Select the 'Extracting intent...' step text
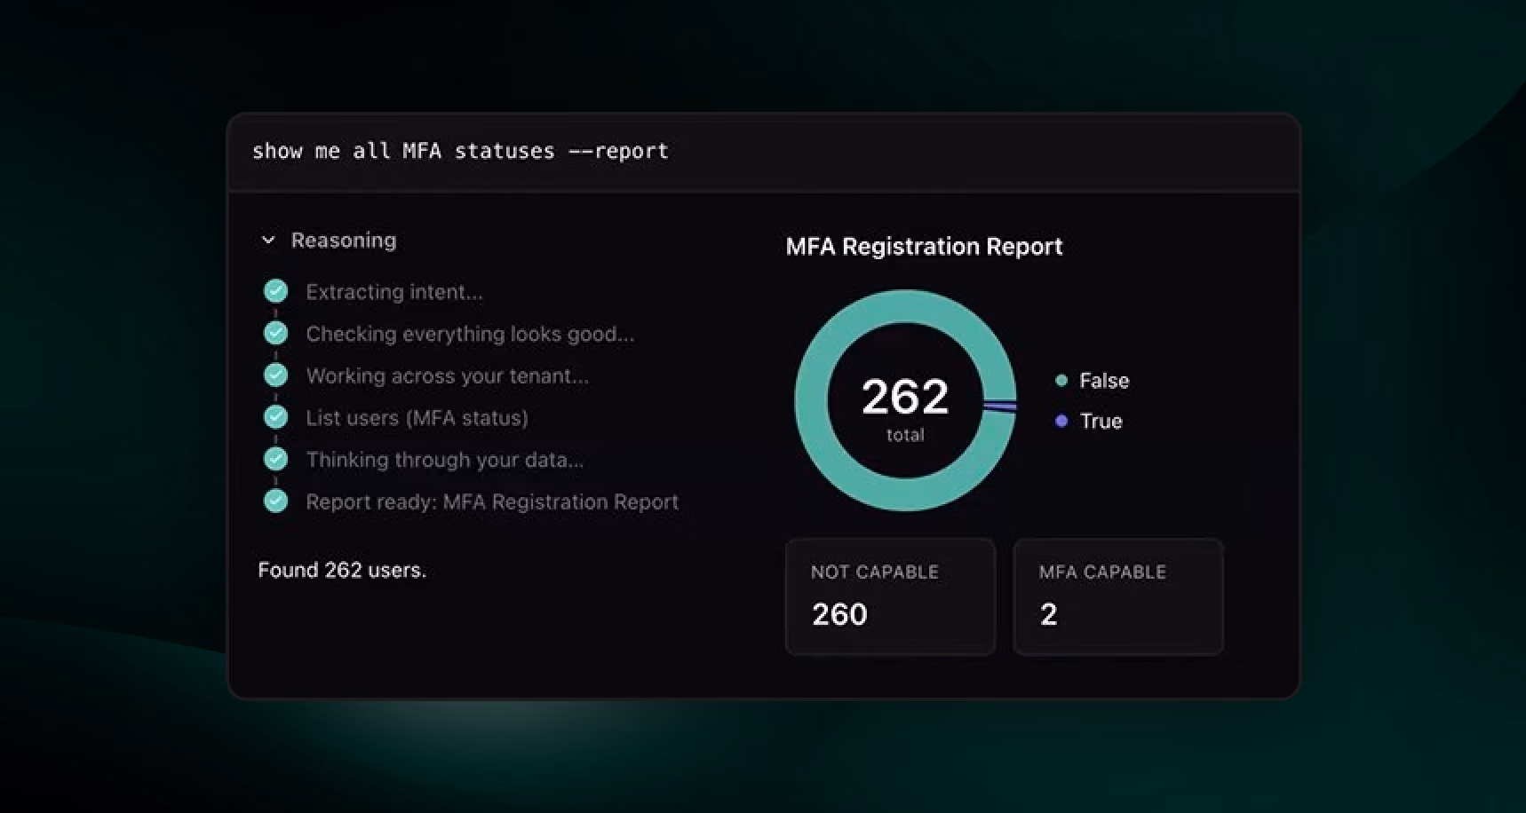The height and width of the screenshot is (813, 1526). [x=394, y=292]
